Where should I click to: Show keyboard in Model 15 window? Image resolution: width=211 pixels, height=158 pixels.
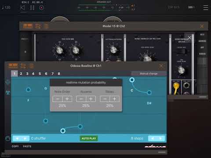(x=28, y=26)
